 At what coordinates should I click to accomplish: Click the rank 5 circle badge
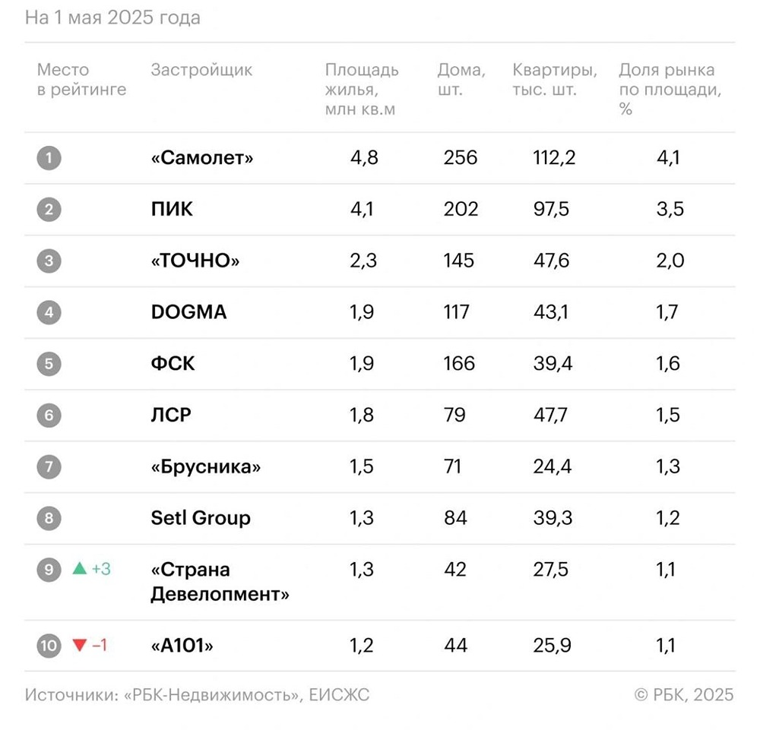(49, 363)
